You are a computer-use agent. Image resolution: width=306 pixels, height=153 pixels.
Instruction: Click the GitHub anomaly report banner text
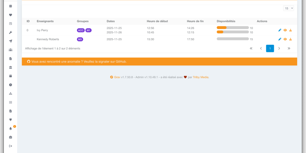[x=79, y=62]
